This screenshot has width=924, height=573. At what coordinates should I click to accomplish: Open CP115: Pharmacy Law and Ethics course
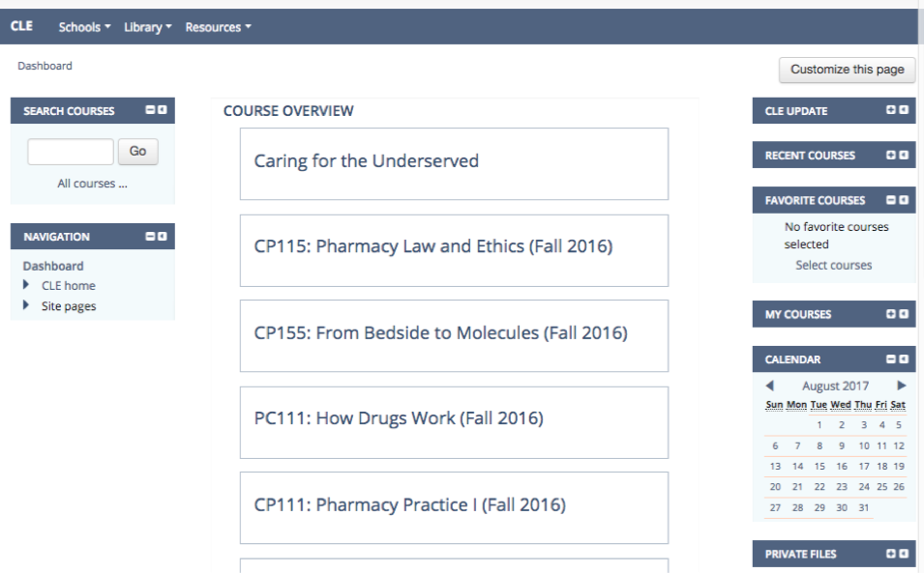pyautogui.click(x=432, y=246)
